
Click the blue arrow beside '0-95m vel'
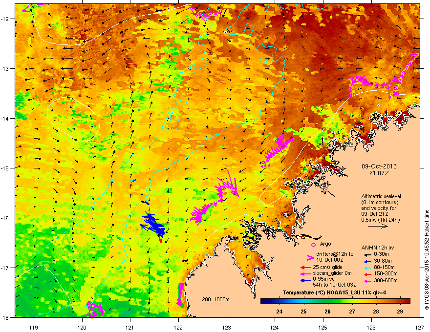click(305, 280)
